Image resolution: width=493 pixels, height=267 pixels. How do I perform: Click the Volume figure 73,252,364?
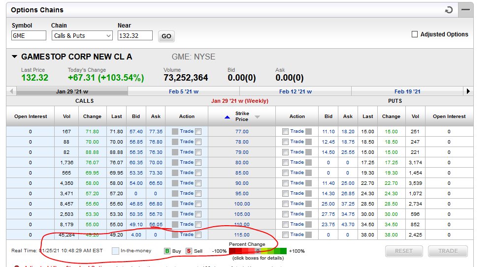click(186, 78)
